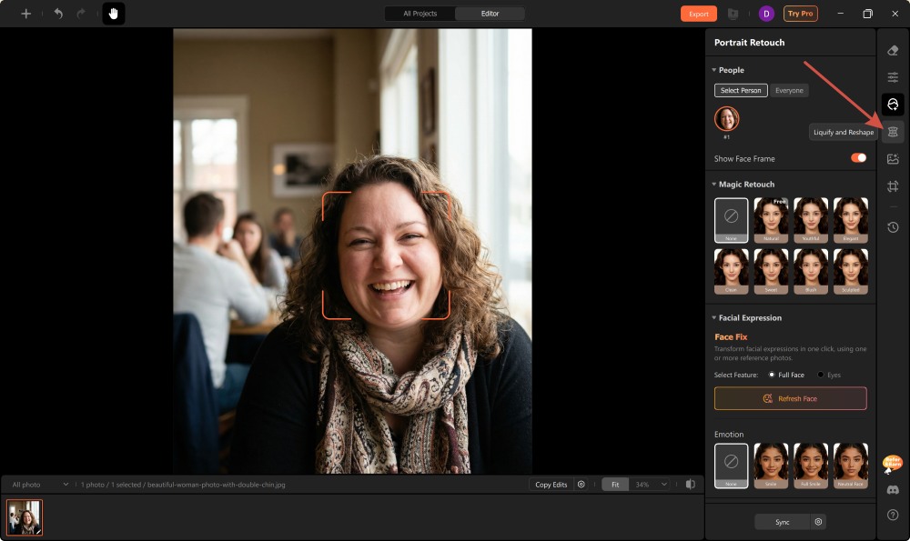Choose the Eyes feature radio button

(x=821, y=375)
